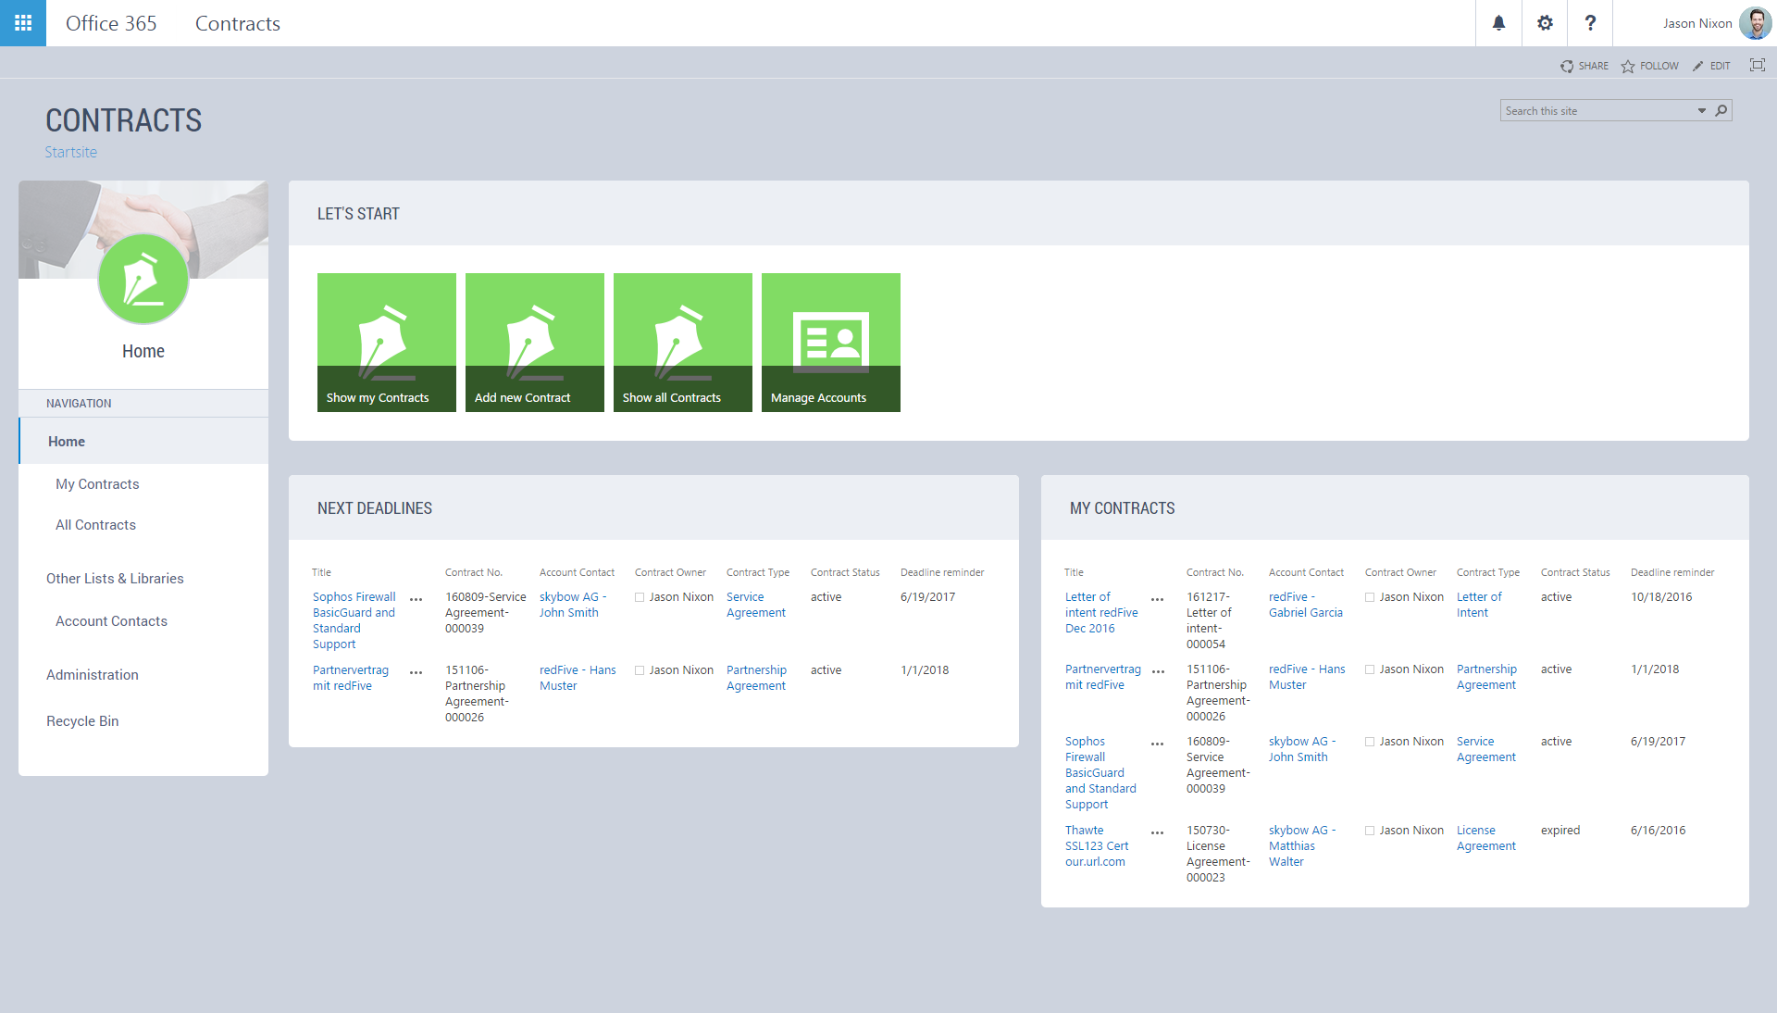Click the green pen site logo

[x=143, y=279]
